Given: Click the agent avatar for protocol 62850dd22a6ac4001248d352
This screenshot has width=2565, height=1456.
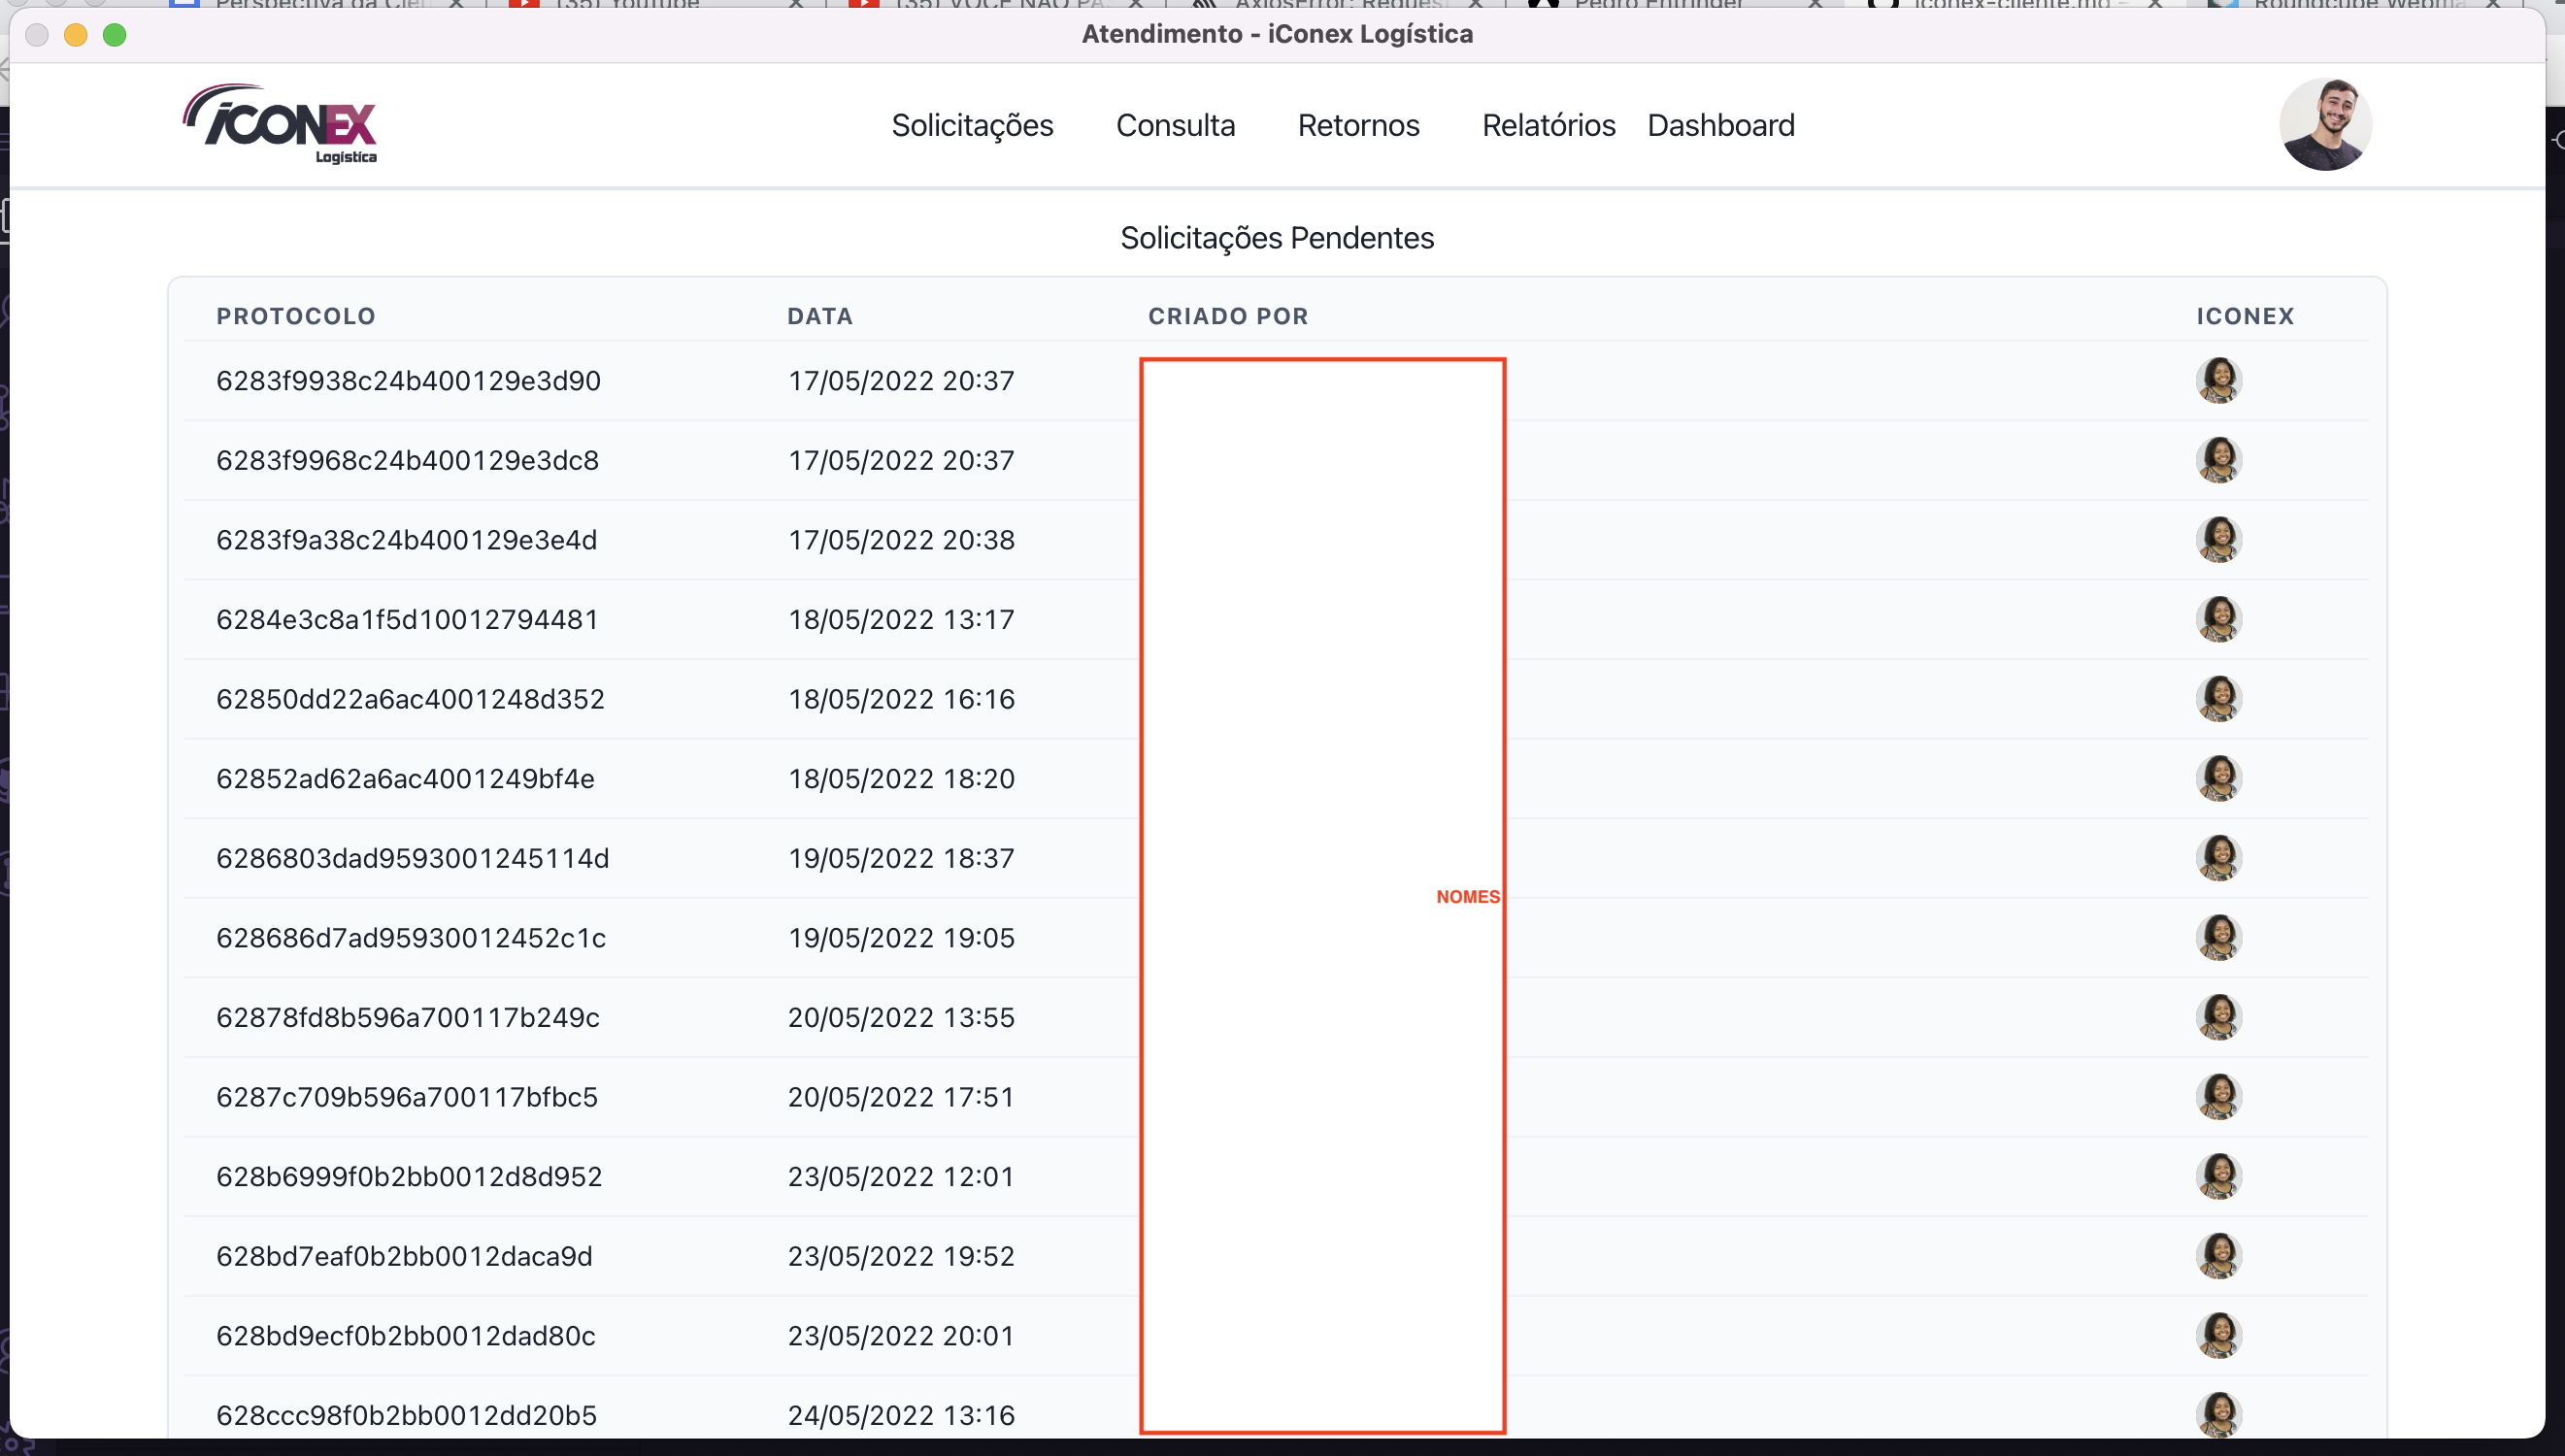Looking at the screenshot, I should pos(2218,698).
